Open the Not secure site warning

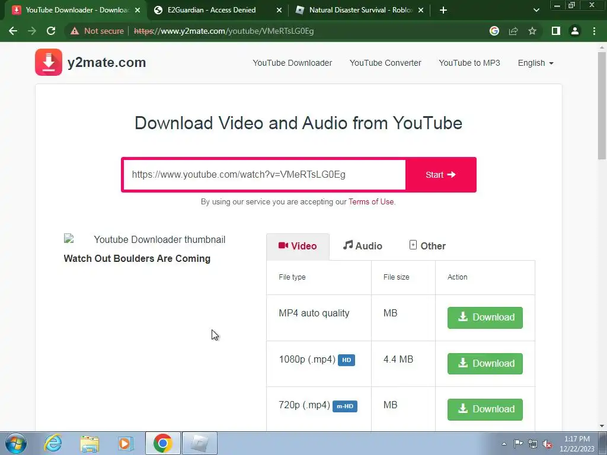tap(97, 31)
